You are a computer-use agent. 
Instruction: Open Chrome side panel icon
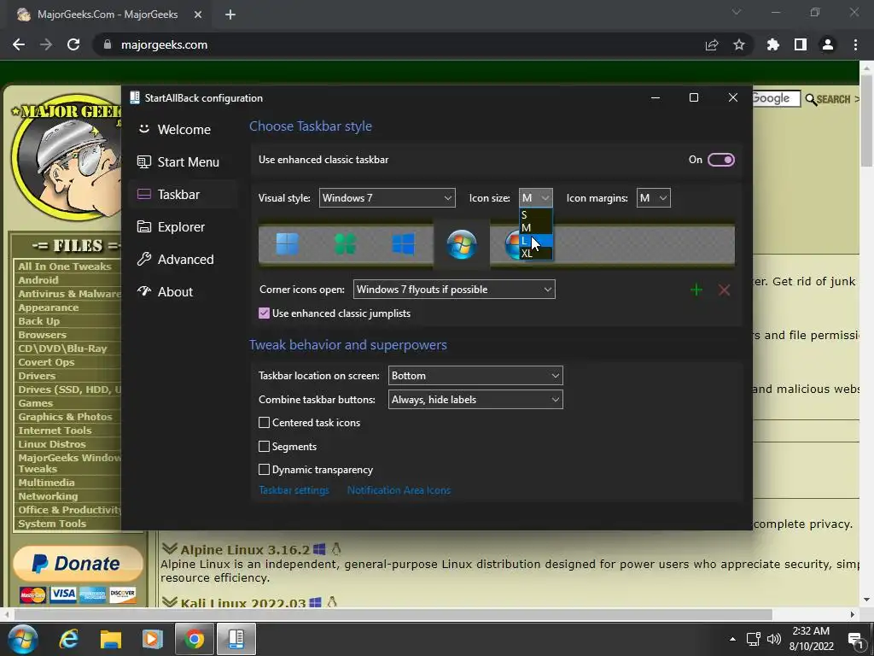[800, 44]
